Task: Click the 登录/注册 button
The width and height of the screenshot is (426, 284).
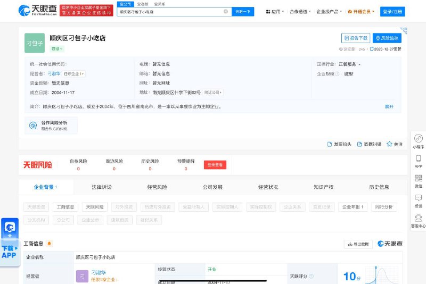Action: click(392, 12)
